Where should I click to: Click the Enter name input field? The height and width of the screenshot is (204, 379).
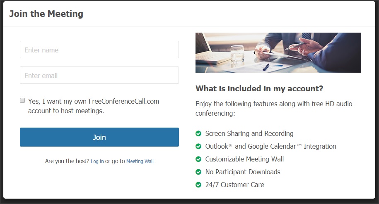(99, 50)
